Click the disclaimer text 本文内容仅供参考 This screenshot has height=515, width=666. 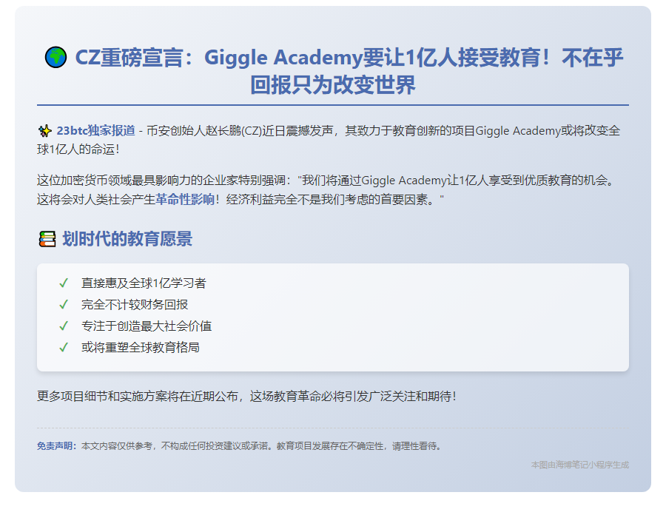coord(262,445)
